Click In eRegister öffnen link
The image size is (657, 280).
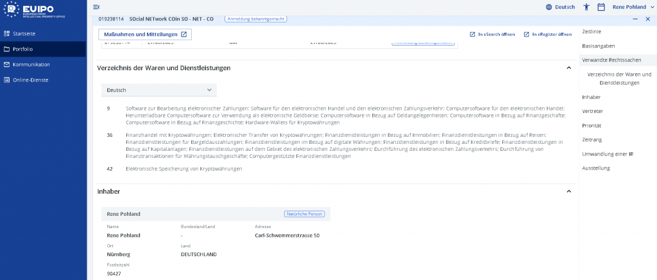pyautogui.click(x=547, y=34)
